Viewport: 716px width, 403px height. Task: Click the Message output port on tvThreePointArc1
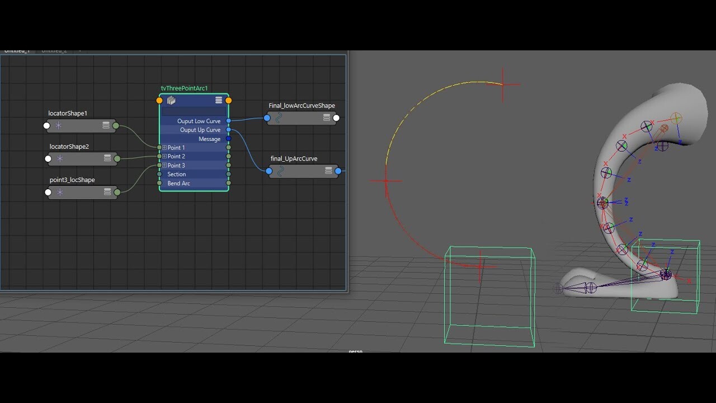228,139
